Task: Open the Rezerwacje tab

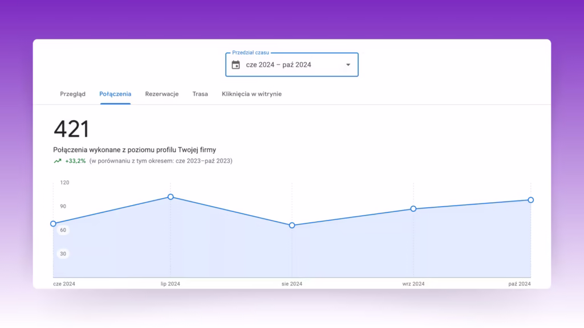Action: (161, 94)
